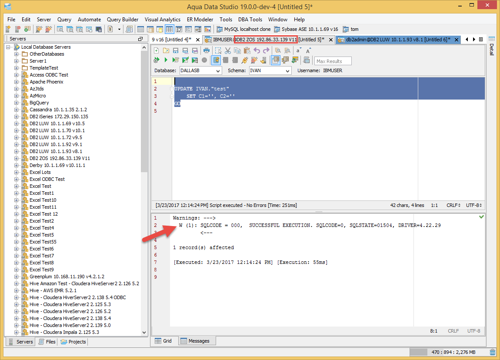The height and width of the screenshot is (360, 500).
Task: Click the trash icon in status bar
Action: (493, 352)
